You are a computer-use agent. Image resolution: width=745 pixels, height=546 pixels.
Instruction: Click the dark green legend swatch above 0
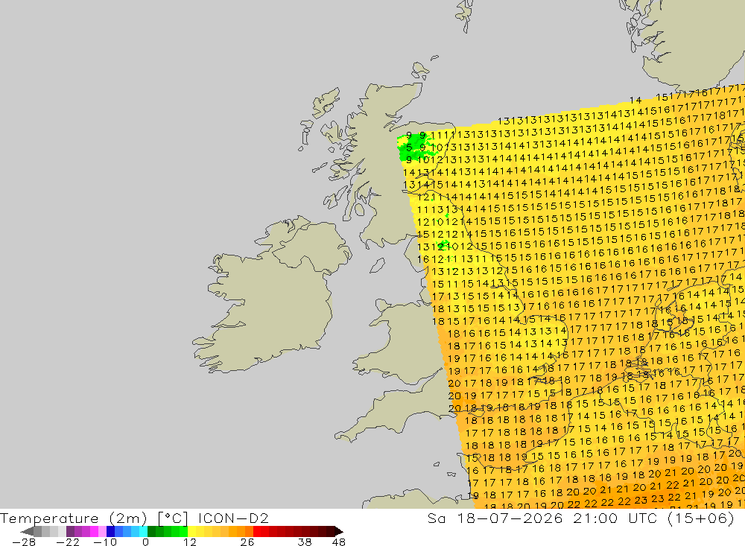(x=151, y=531)
